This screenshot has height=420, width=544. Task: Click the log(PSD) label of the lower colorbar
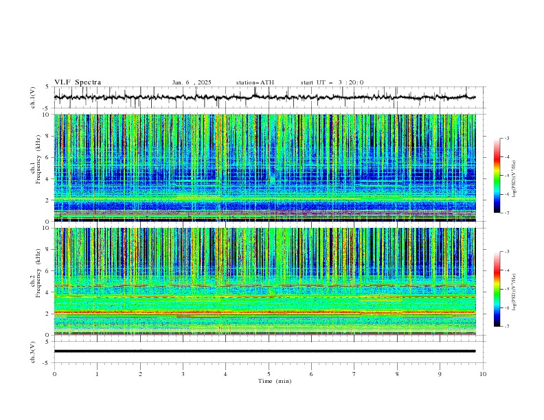coord(514,292)
